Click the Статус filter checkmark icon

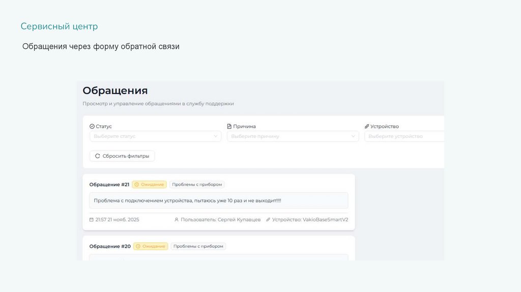(x=92, y=127)
